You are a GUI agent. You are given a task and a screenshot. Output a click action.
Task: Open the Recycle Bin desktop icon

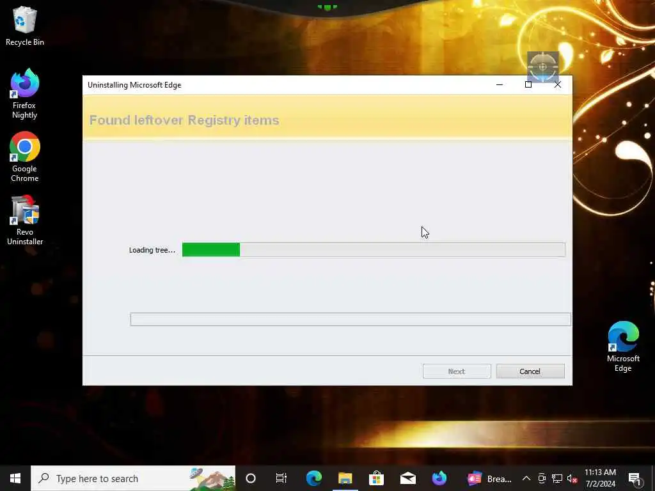pyautogui.click(x=25, y=26)
